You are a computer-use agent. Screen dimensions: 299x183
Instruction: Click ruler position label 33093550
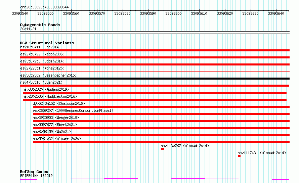coord(46,13)
